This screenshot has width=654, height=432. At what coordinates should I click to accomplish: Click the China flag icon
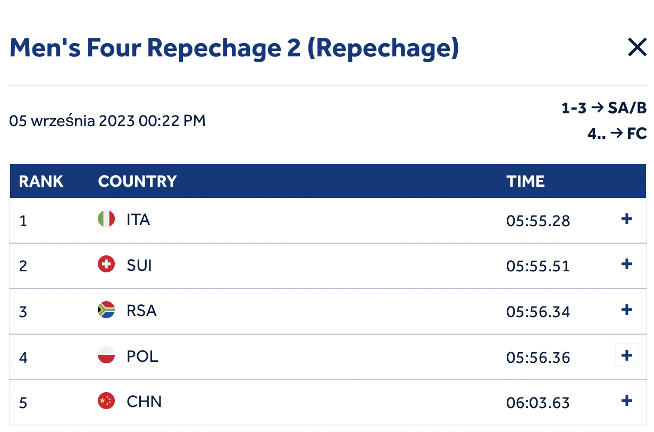coord(106,401)
